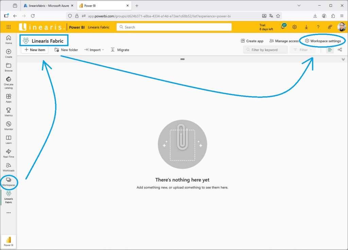Open Create in the left sidebar

(x=8, y=53)
